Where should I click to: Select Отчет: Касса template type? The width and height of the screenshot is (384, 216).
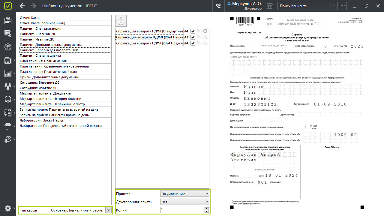(65, 18)
